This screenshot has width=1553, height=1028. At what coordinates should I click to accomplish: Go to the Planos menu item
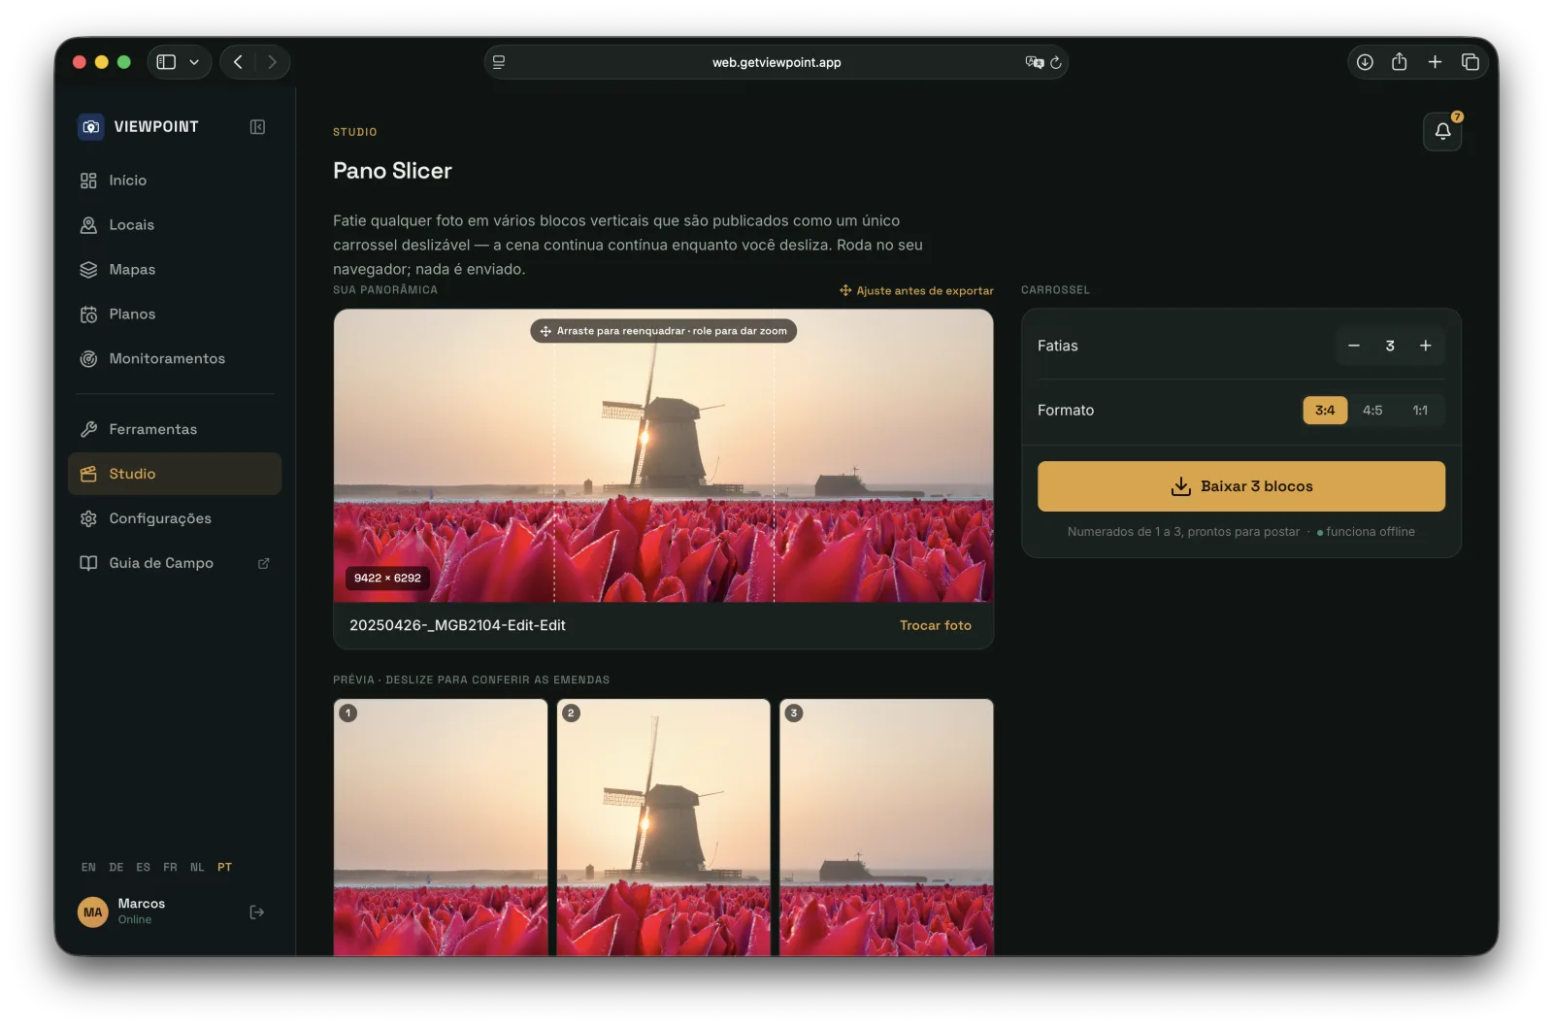pyautogui.click(x=175, y=315)
